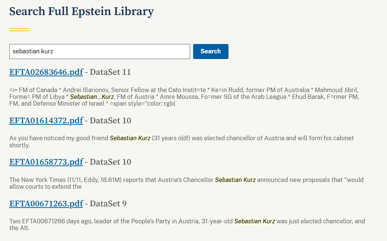Open the EFTA00671263.pdf link
The height and width of the screenshot is (241, 387).
[x=46, y=204]
